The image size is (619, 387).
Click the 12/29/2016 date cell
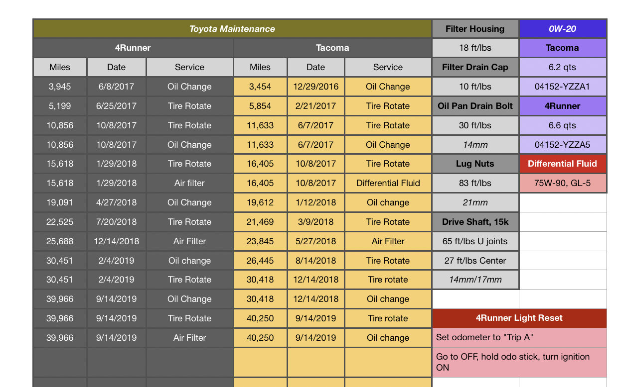[316, 87]
